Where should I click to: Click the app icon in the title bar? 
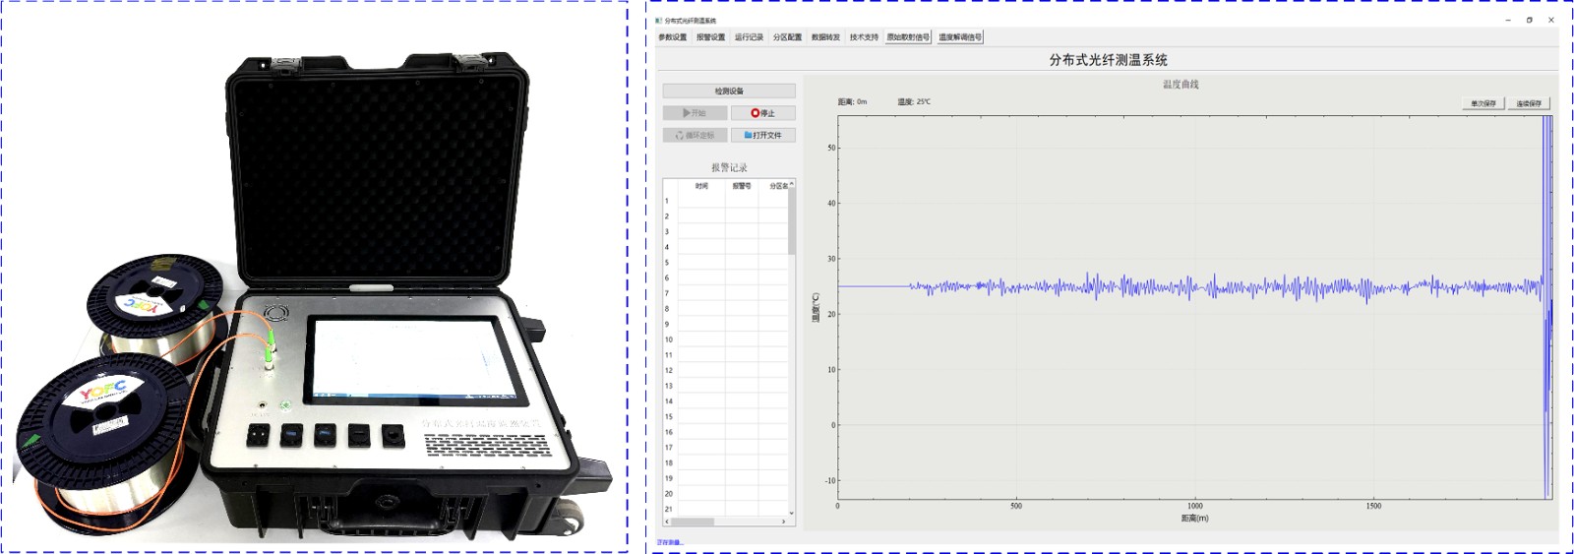[659, 20]
